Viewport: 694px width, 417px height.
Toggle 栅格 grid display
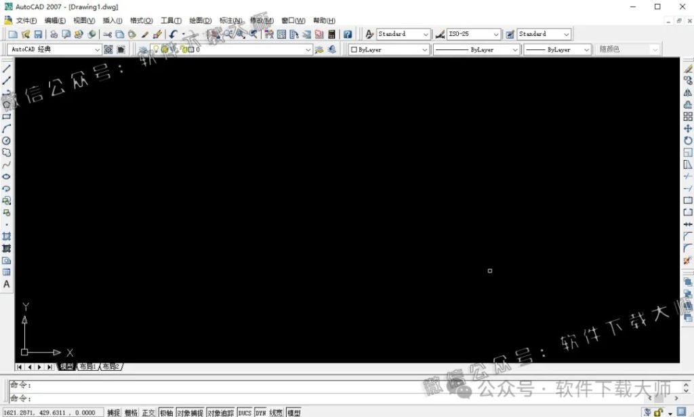(x=131, y=412)
